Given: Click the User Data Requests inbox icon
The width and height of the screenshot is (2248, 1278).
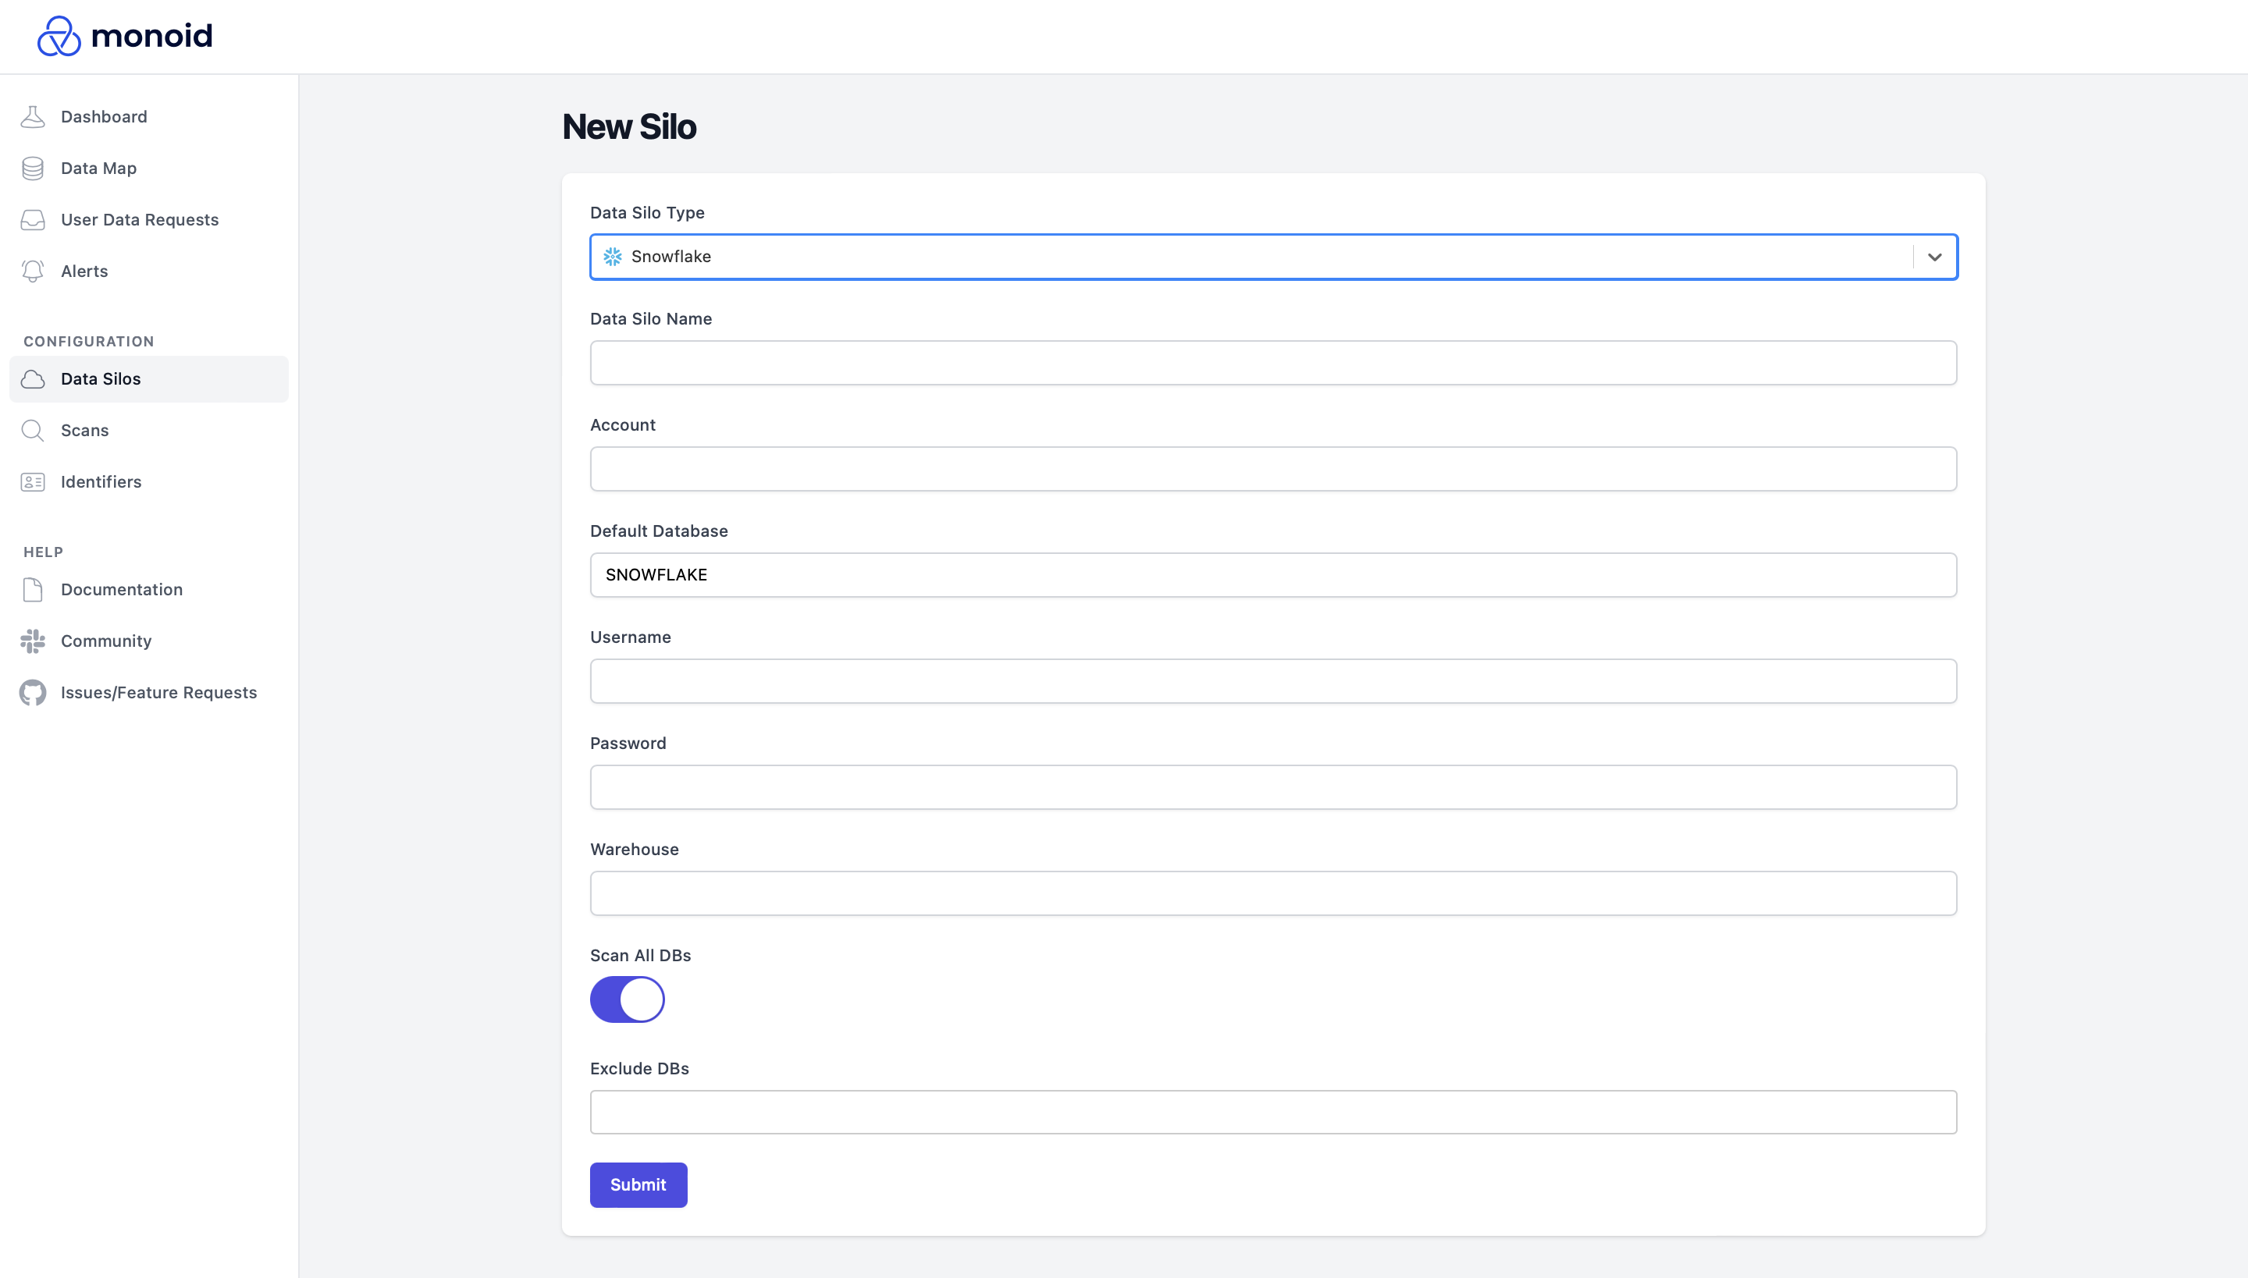Looking at the screenshot, I should click(33, 219).
